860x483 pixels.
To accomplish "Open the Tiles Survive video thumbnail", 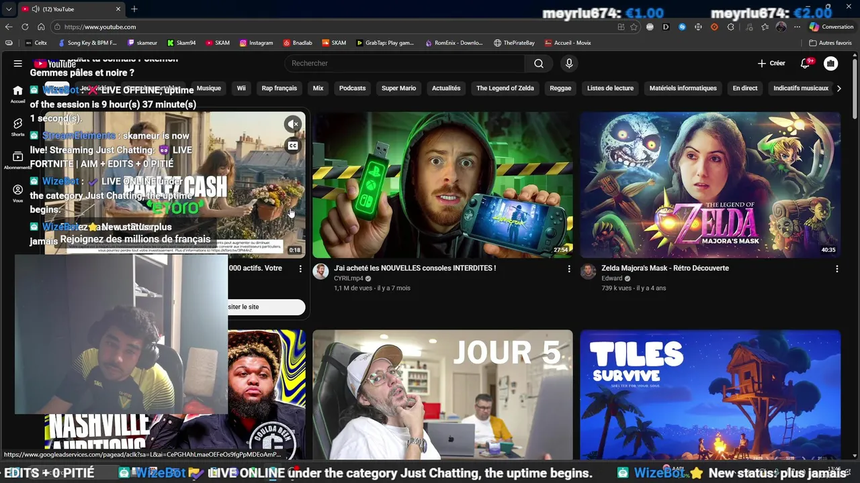I will 710,394.
